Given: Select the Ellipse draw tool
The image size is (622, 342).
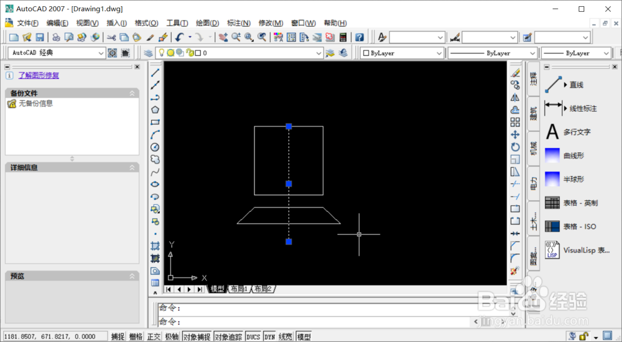Looking at the screenshot, I should (x=155, y=184).
